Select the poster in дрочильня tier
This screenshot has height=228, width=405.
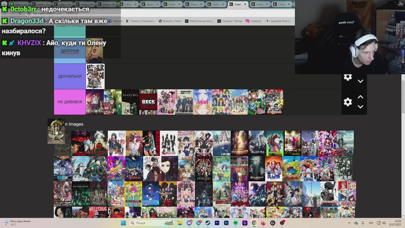[95, 76]
